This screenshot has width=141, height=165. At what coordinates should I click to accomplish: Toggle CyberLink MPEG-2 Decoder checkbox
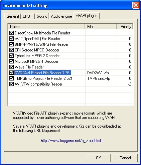(x=11, y=56)
